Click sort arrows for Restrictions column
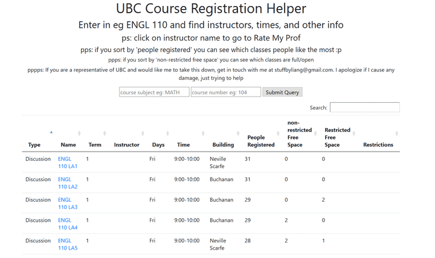This screenshot has width=435, height=258. click(x=397, y=134)
